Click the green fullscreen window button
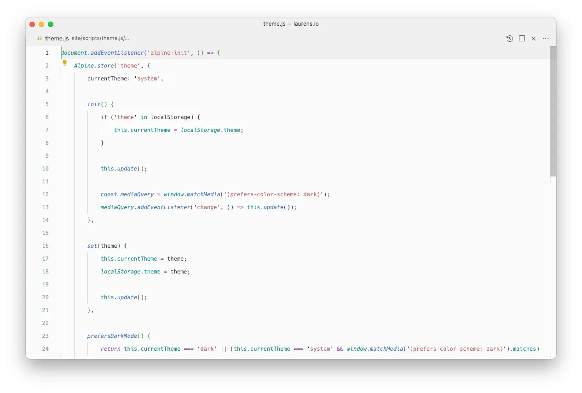Image resolution: width=582 pixels, height=393 pixels. [51, 24]
